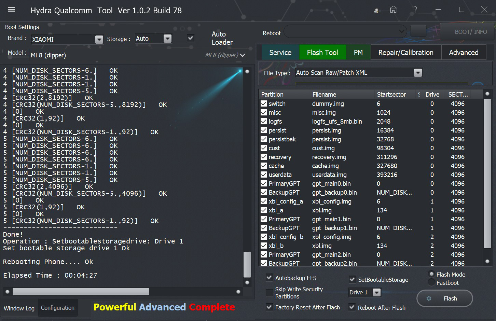Image resolution: width=496 pixels, height=321 pixels.
Task: Select Fastboot radio button
Action: tap(431, 282)
